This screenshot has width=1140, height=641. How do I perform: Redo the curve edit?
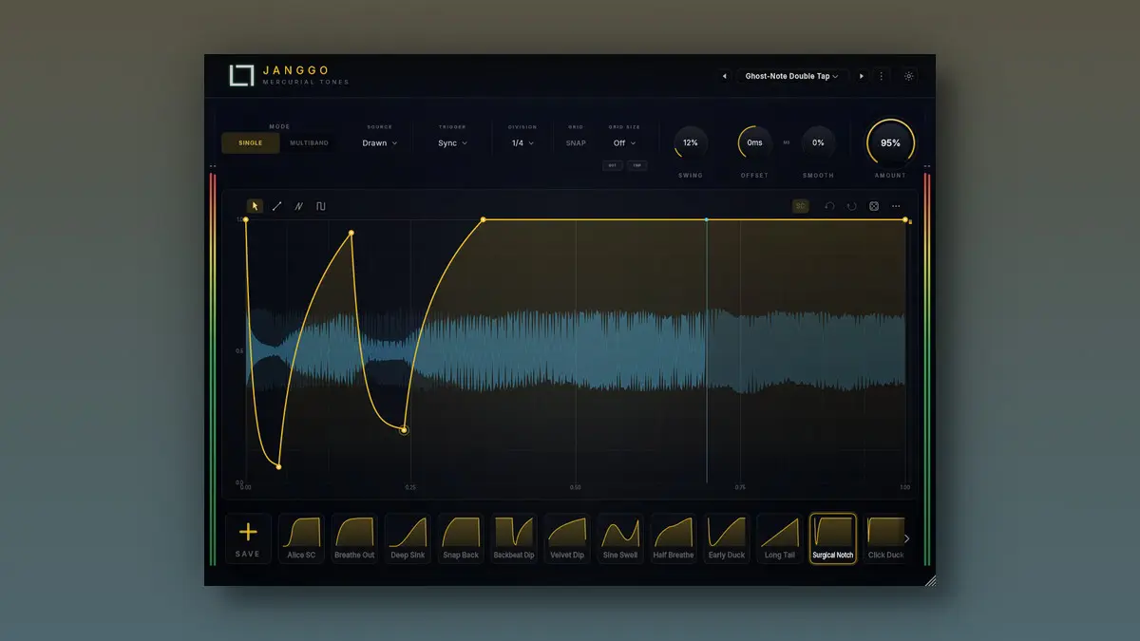(852, 206)
